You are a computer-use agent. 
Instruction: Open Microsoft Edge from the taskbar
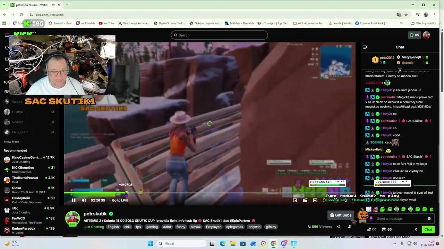pos(222,243)
